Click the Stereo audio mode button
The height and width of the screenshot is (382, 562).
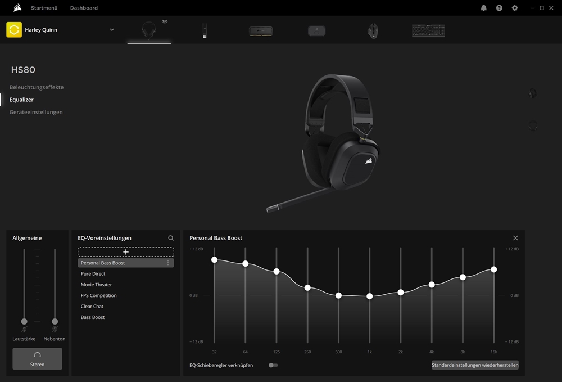click(x=37, y=359)
